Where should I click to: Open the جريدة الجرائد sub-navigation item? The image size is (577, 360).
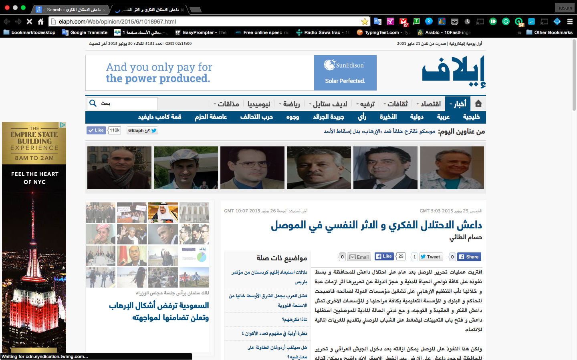(x=328, y=117)
